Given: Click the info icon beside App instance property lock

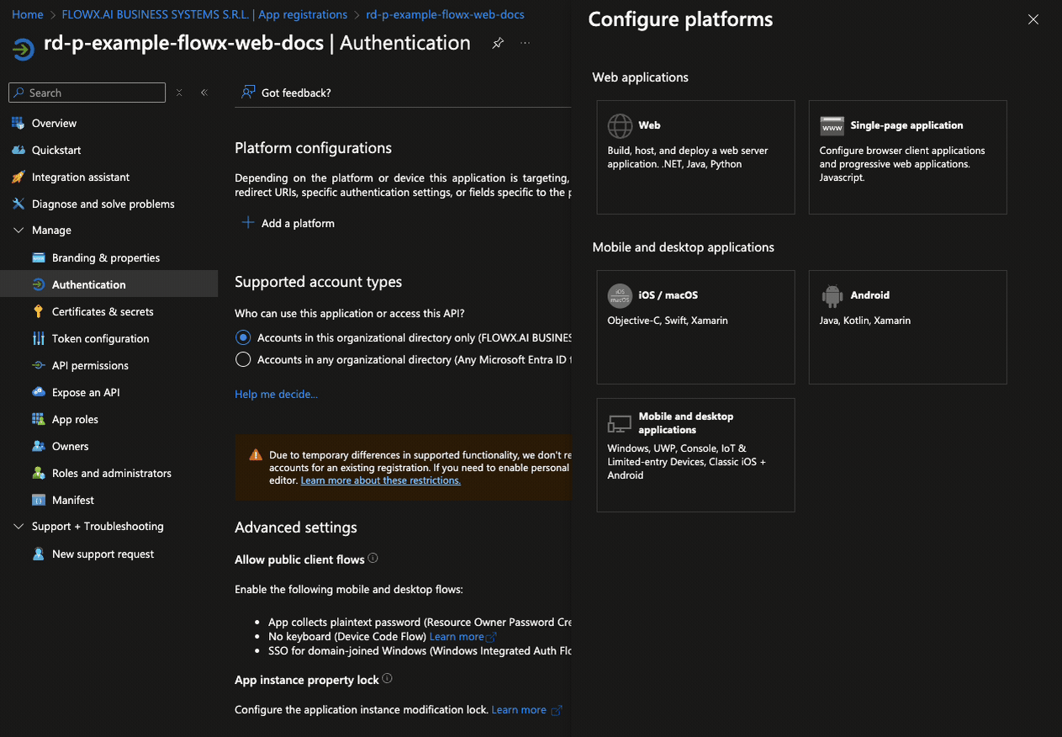Looking at the screenshot, I should [x=388, y=678].
